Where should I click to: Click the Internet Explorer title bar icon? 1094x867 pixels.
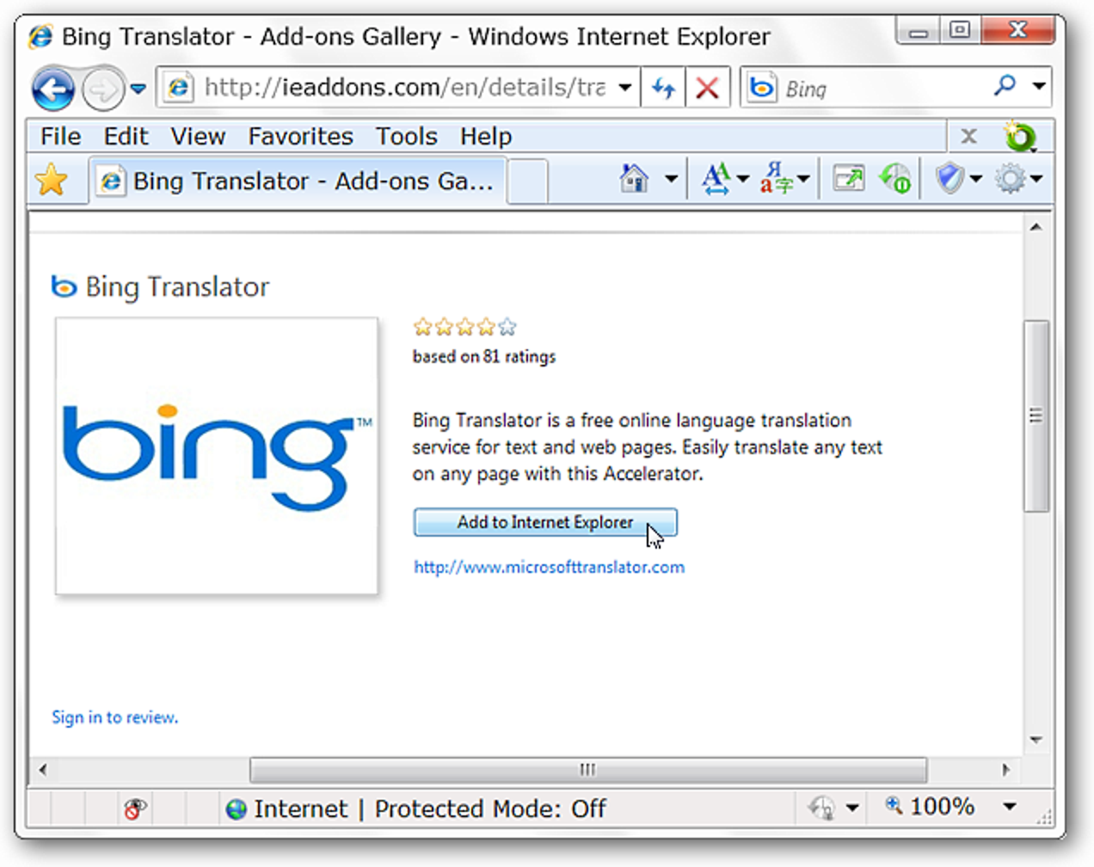coord(40,36)
